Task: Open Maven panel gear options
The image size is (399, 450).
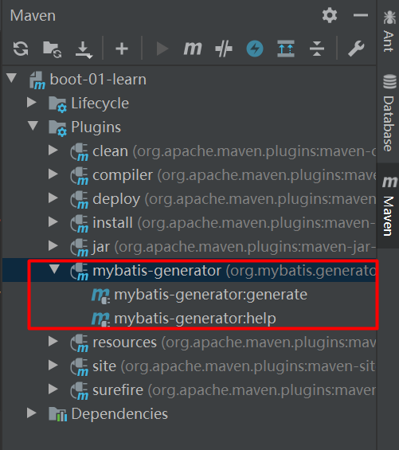Action: tap(330, 15)
